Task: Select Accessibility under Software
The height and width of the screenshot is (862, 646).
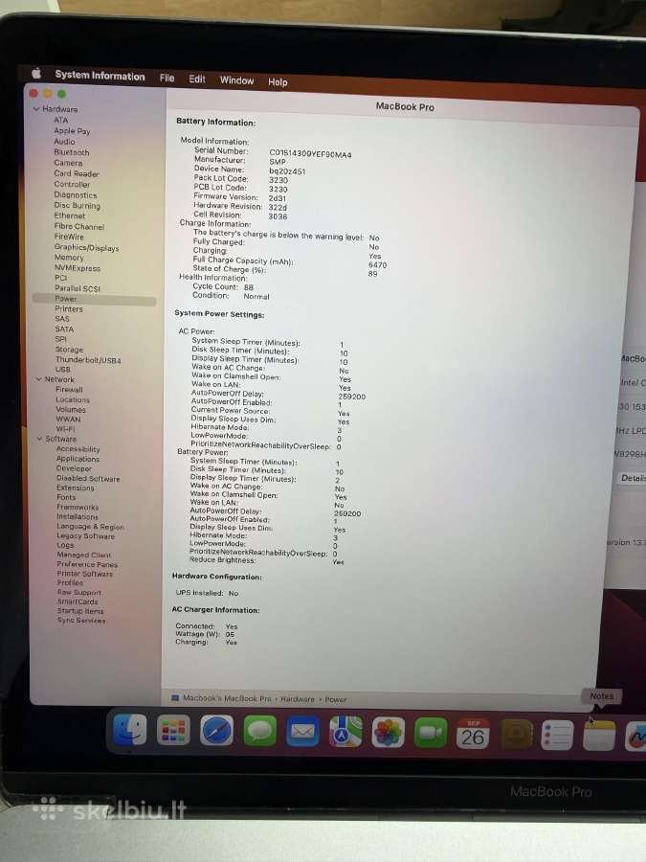Action: [x=78, y=449]
